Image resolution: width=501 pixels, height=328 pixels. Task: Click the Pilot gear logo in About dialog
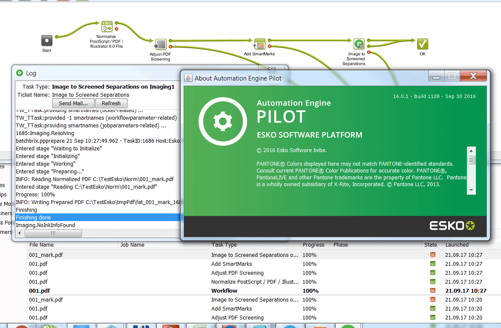tap(223, 121)
